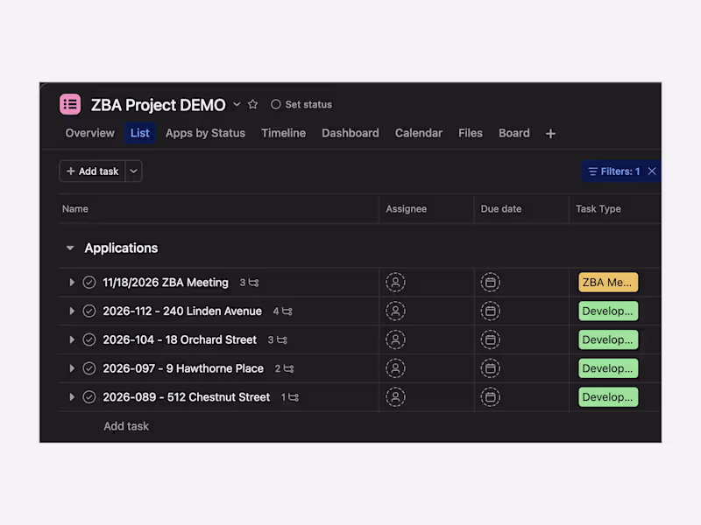Set due date for 9 Hawthorne Place
701x525 pixels.
click(491, 368)
